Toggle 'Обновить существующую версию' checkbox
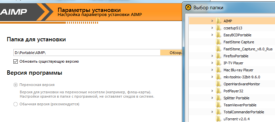Screen dimensions: 275x122 pyautogui.click(x=16, y=62)
